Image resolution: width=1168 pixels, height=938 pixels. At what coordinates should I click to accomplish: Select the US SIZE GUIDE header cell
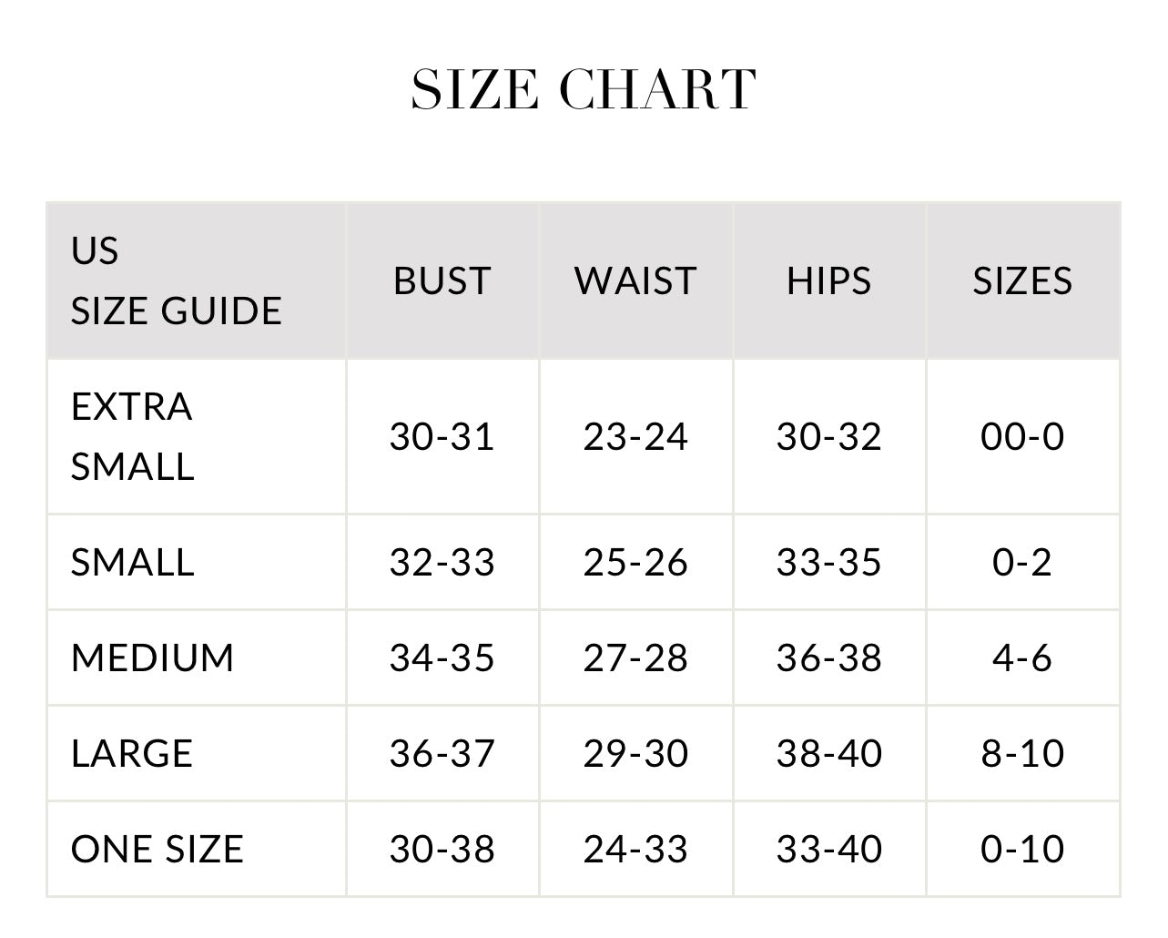(x=177, y=280)
